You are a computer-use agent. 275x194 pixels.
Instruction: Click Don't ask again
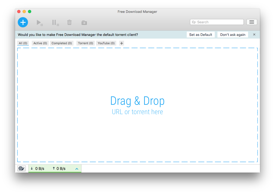tap(232, 35)
